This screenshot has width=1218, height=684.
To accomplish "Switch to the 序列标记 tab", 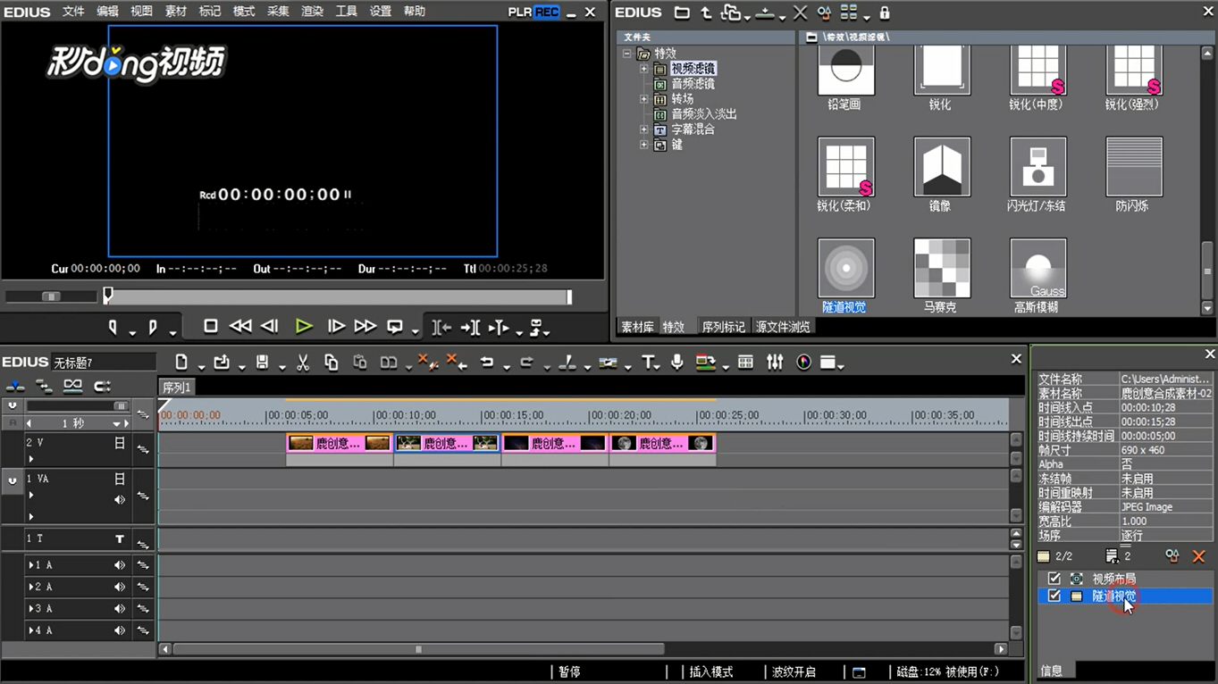I will [x=723, y=327].
